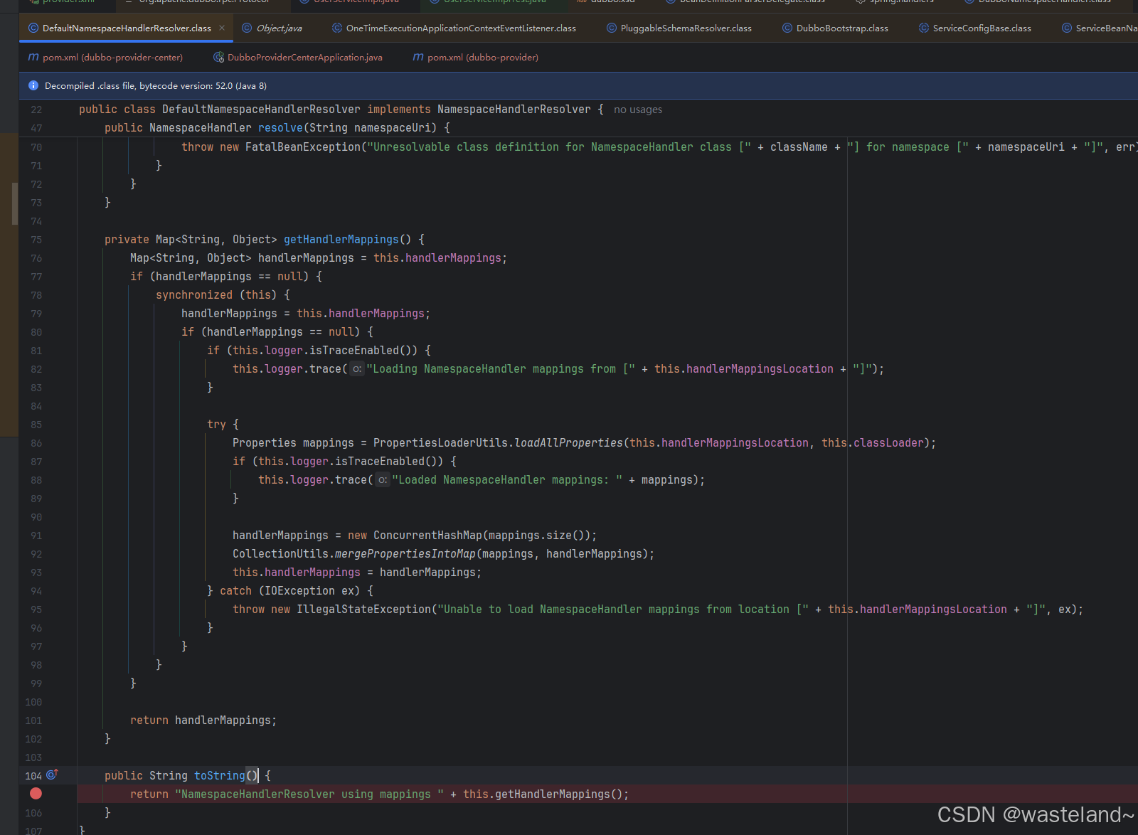The height and width of the screenshot is (835, 1138).
Task: Click the class icon on ServiceConfigBase.class tab
Action: click(x=922, y=28)
